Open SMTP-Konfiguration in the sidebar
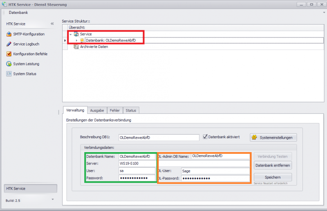 [x=29, y=34]
